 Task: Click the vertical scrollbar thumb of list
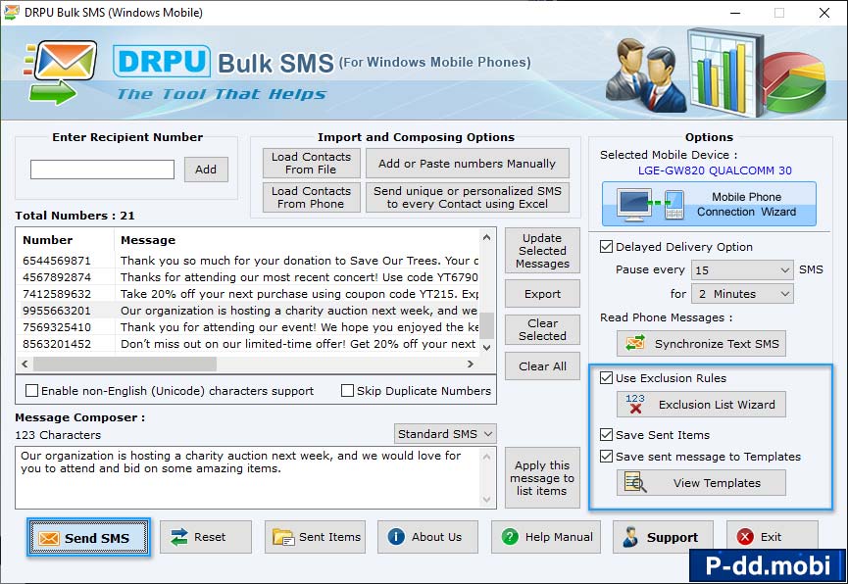point(486,325)
